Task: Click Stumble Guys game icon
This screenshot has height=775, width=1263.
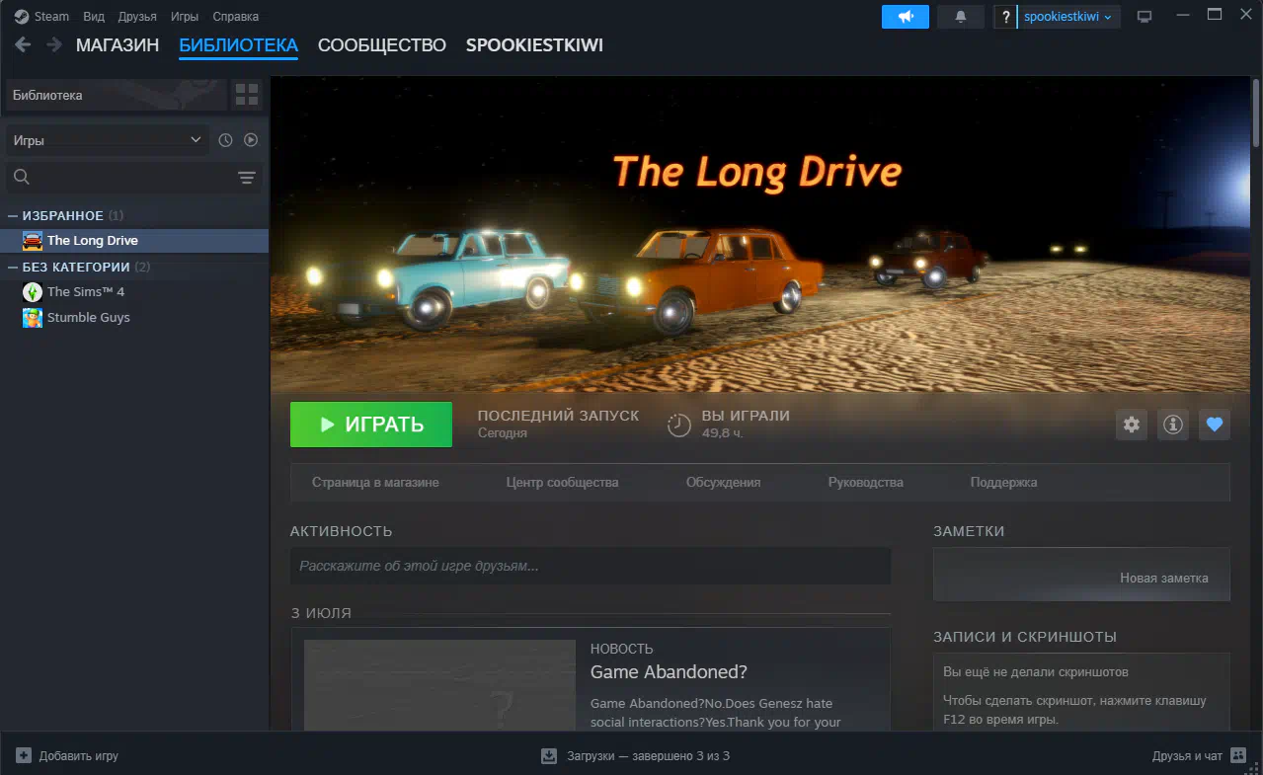Action: (x=33, y=318)
